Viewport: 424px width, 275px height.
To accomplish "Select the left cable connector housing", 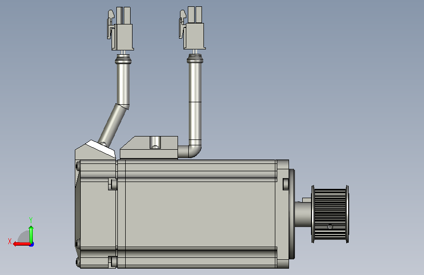I will click(123, 37).
